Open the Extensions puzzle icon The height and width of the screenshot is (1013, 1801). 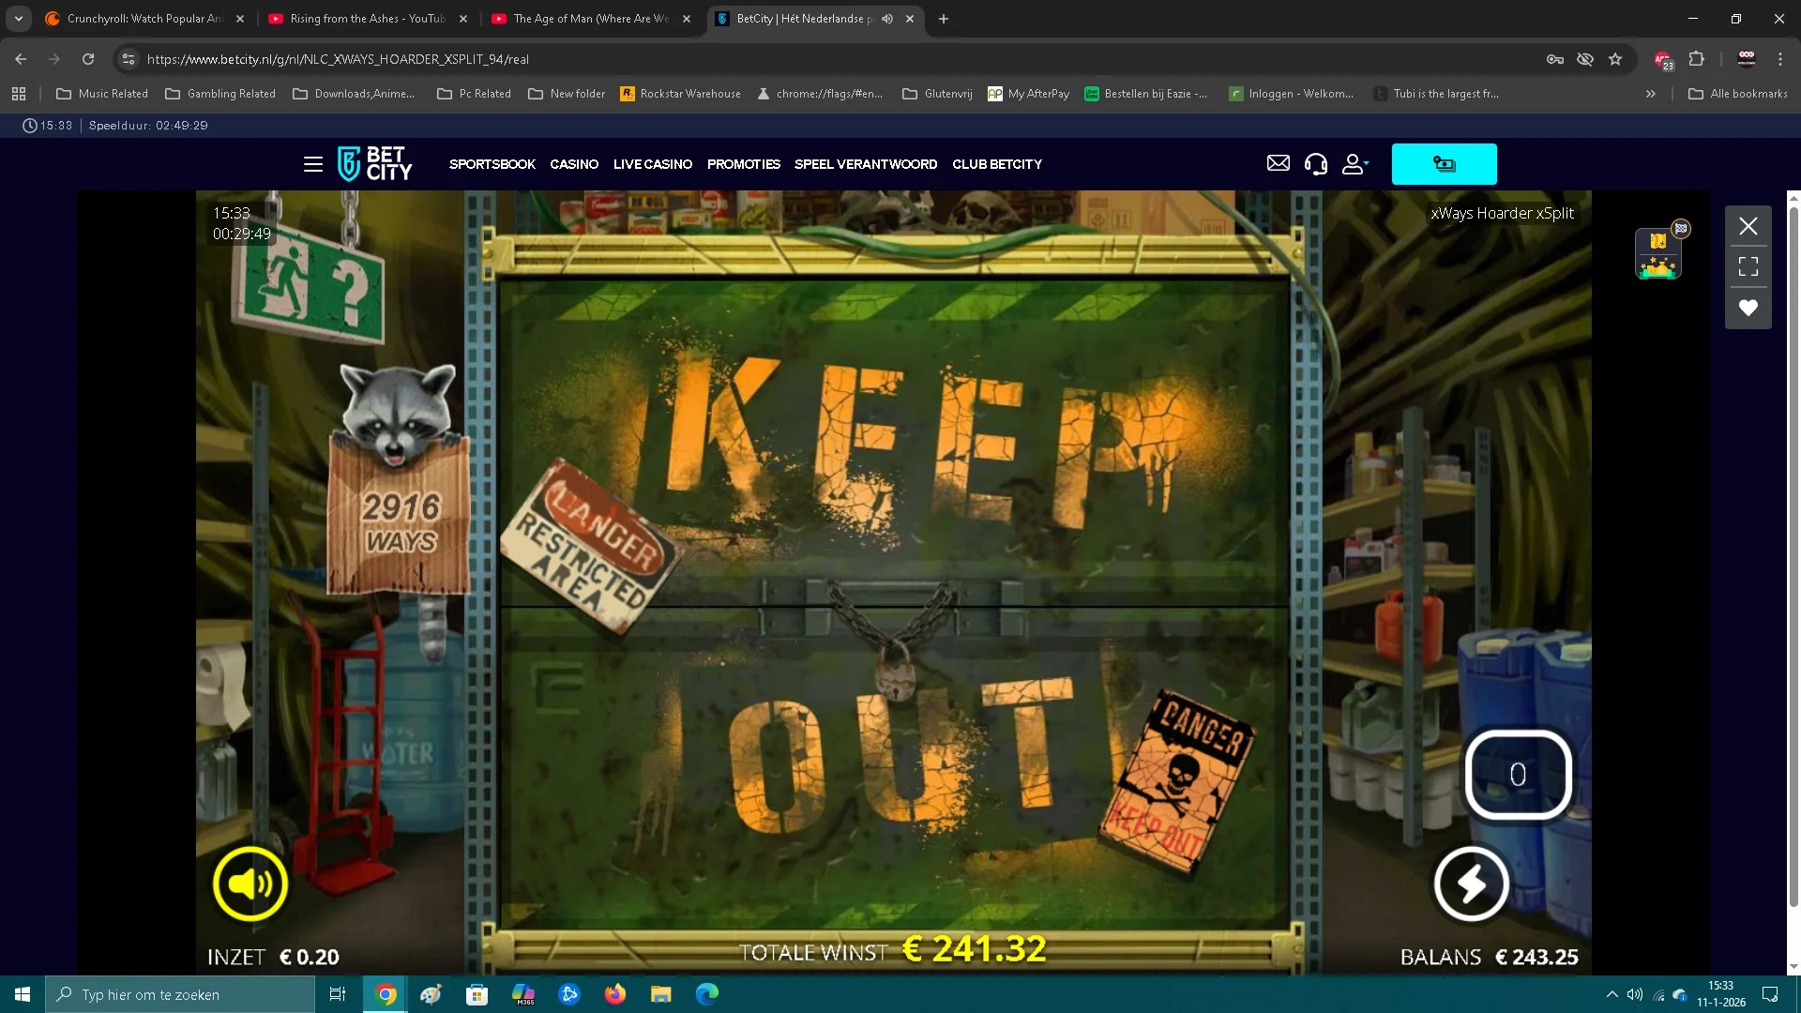click(1697, 59)
